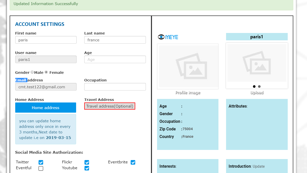Click the 2019-03-15 next update date

point(58,138)
